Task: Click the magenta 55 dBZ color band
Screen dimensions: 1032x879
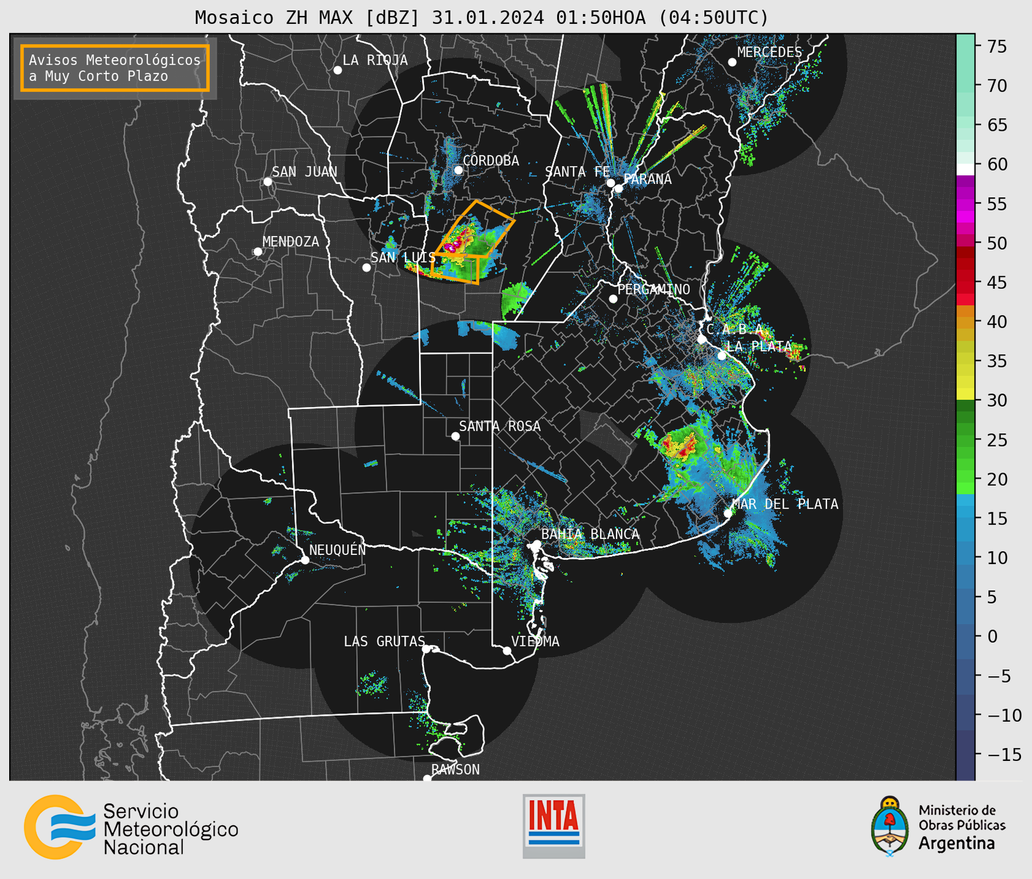Action: click(965, 204)
